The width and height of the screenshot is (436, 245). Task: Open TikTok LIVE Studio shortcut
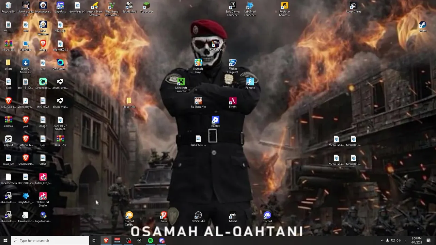(x=43, y=199)
